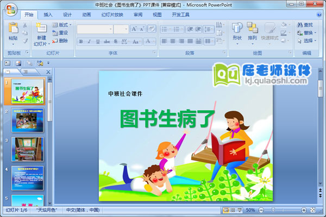Viewport: 326px width, 217px height.
Task: Fit slide to current window
Action: tap(313, 210)
